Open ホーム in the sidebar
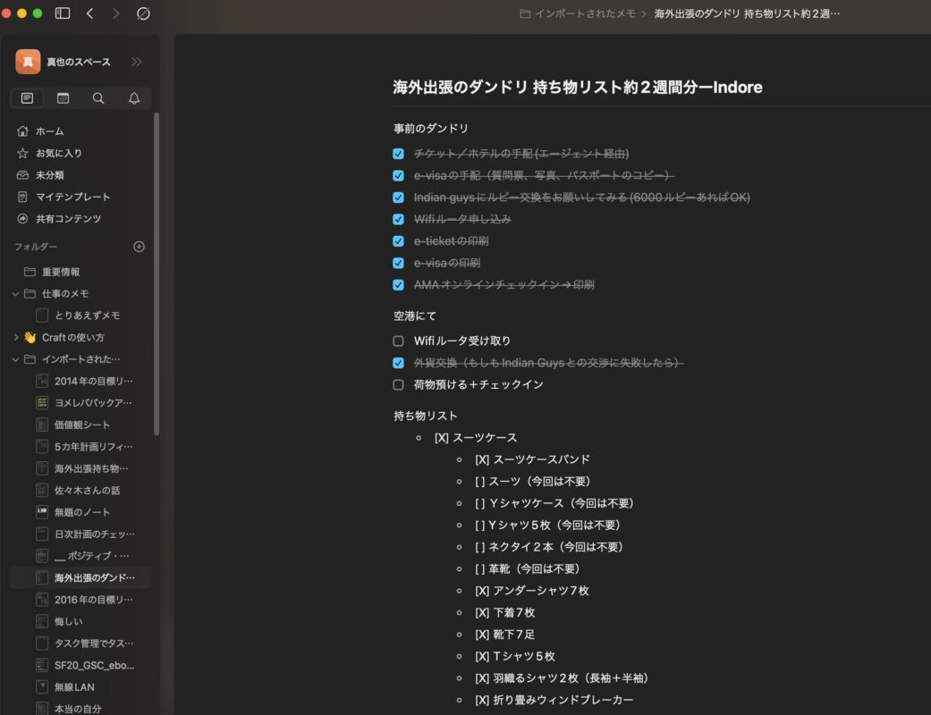 coord(49,131)
